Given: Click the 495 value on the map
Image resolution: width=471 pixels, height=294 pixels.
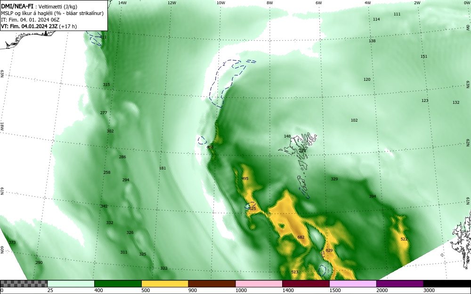Looking at the screenshot, I should [245, 178].
